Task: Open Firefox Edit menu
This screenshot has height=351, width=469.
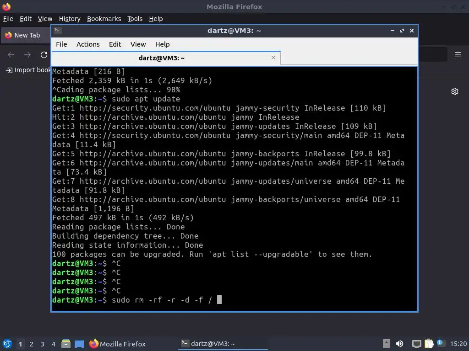Action: pyautogui.click(x=26, y=19)
